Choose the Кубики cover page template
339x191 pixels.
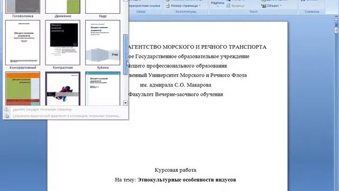[x=103, y=42]
